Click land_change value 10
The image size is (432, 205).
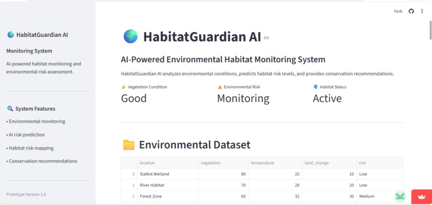pos(329,174)
